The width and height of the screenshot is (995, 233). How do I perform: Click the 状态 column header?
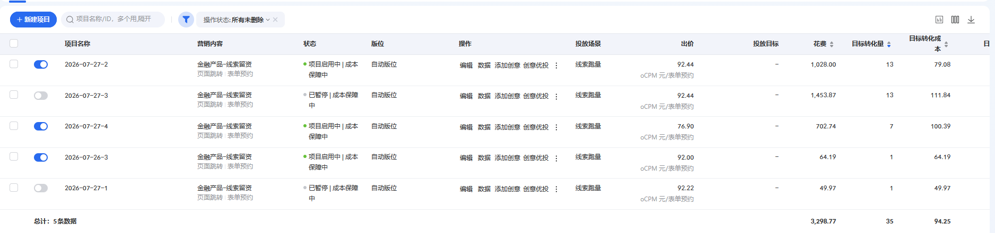pos(310,44)
